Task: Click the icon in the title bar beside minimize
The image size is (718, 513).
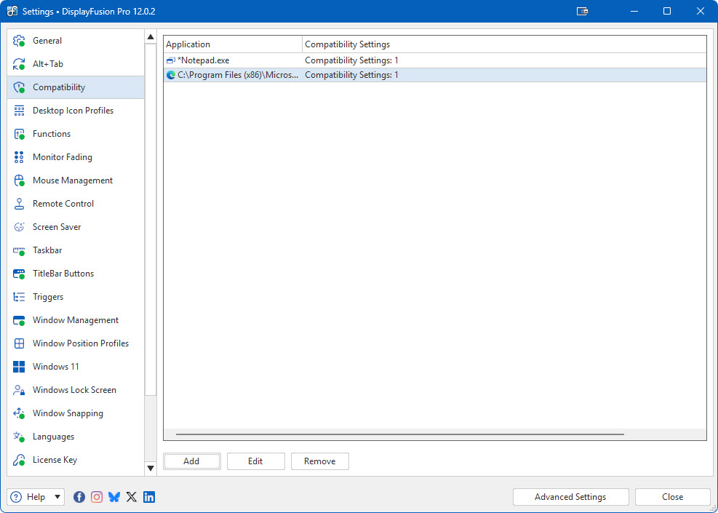Action: coord(582,12)
